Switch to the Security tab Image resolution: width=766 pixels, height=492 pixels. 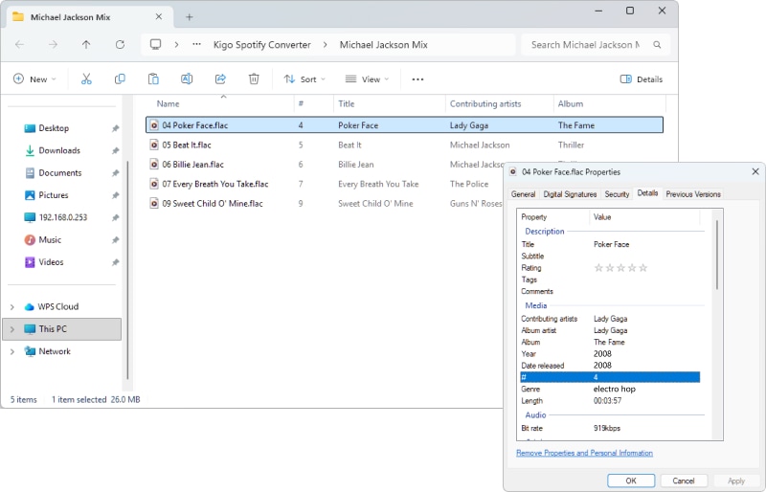tap(617, 194)
